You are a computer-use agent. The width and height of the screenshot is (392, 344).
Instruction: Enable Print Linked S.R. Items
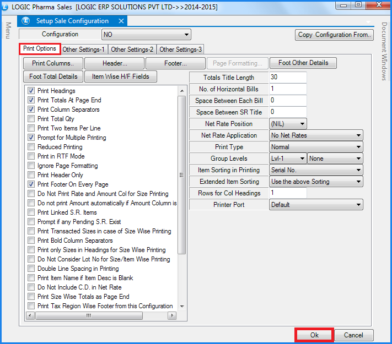point(31,212)
